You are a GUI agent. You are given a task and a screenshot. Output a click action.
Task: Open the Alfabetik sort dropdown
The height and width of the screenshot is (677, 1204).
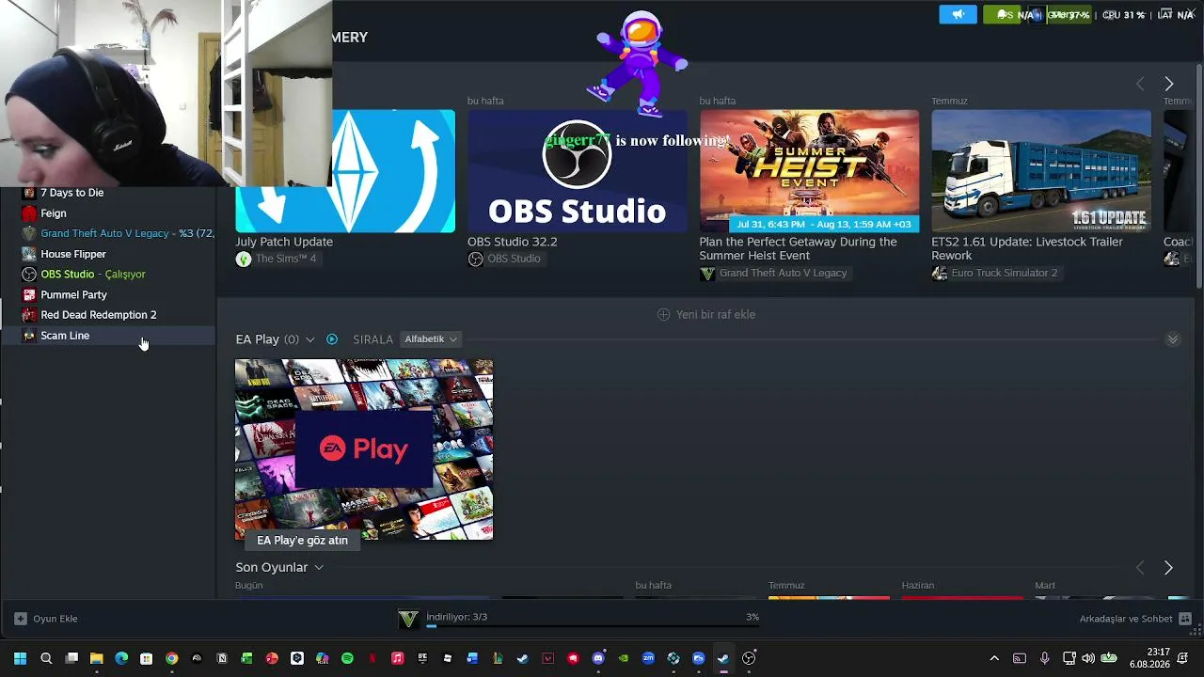[431, 339]
